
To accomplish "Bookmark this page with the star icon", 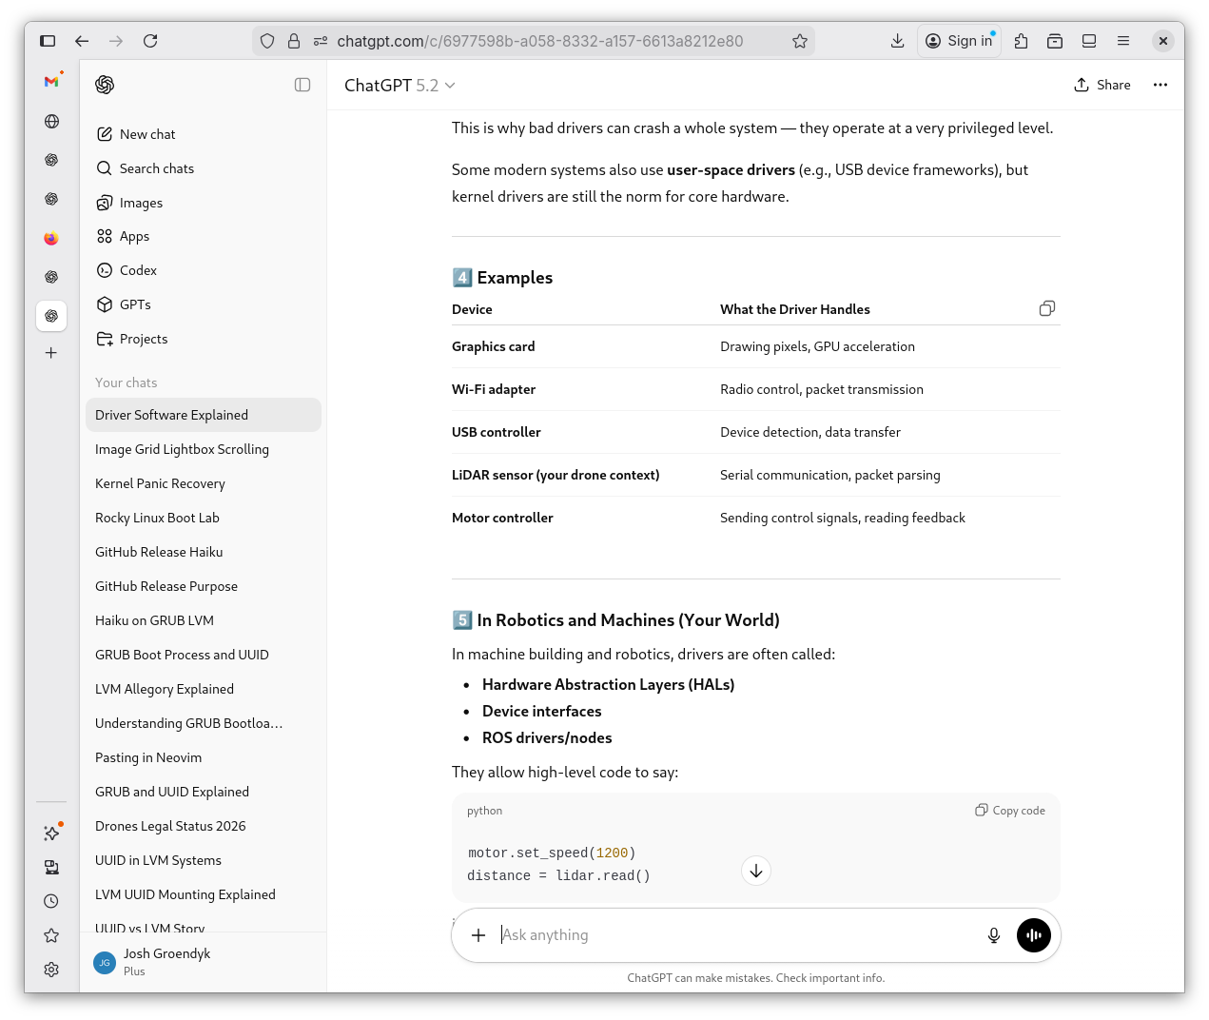I will tap(799, 41).
